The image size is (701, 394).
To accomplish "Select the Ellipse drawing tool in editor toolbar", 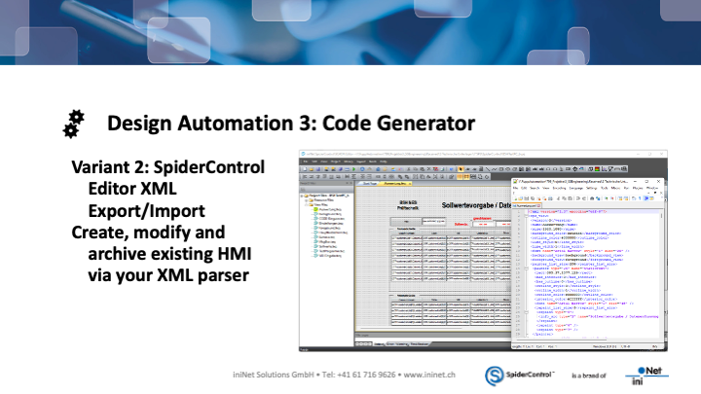I will tap(507, 169).
